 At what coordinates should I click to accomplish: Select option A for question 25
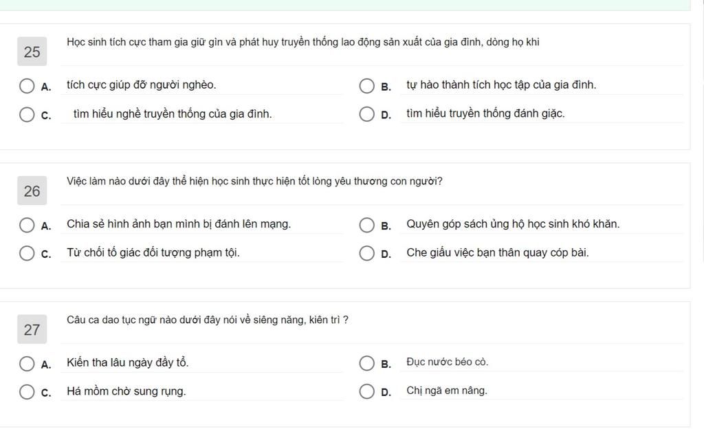(x=27, y=85)
